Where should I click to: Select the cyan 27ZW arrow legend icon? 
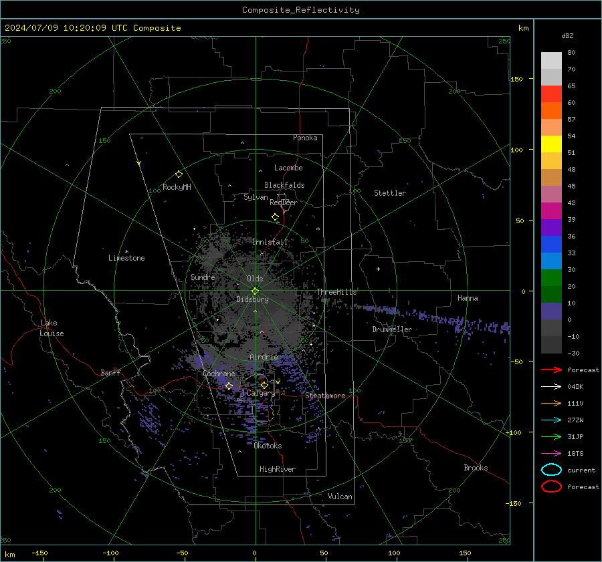(x=551, y=420)
